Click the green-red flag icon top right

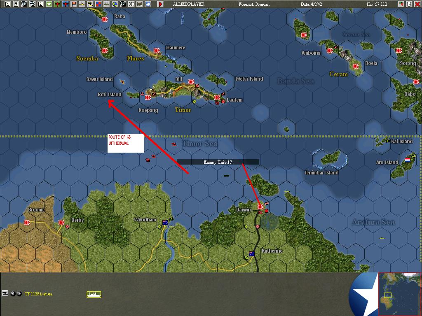401,4
